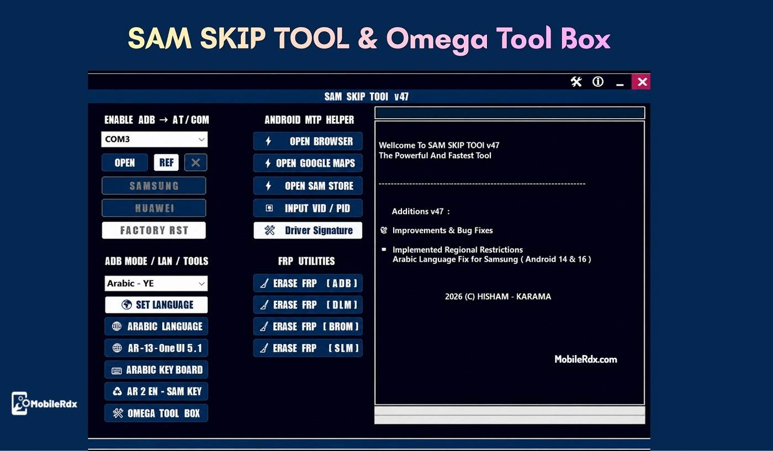The height and width of the screenshot is (451, 773).
Task: Click Driver Signature button
Action: tap(308, 231)
